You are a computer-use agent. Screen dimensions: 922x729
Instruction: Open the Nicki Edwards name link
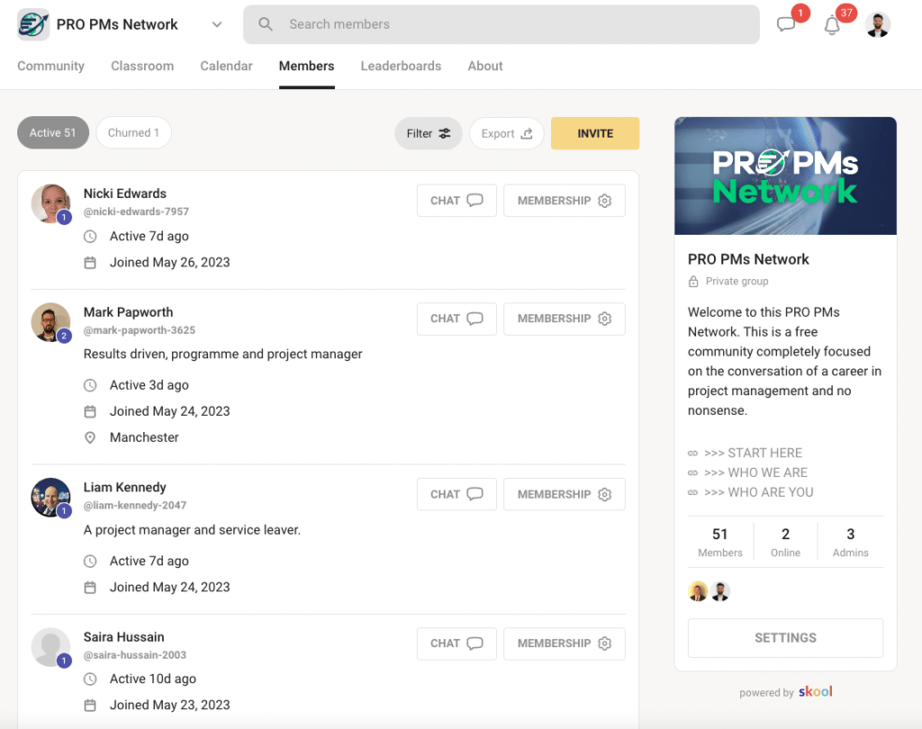pos(124,193)
